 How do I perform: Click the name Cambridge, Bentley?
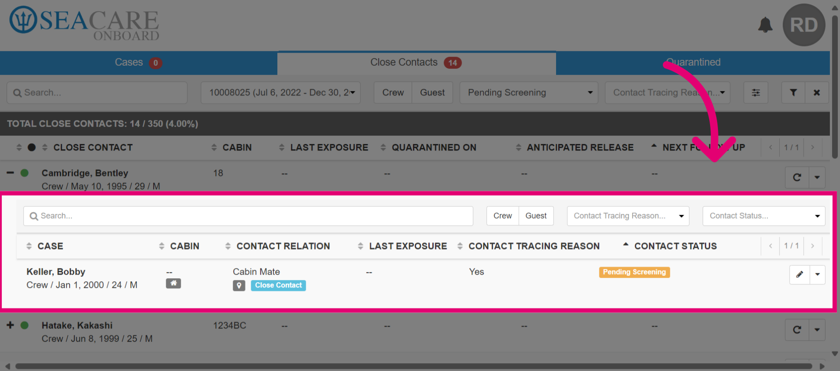pyautogui.click(x=85, y=173)
